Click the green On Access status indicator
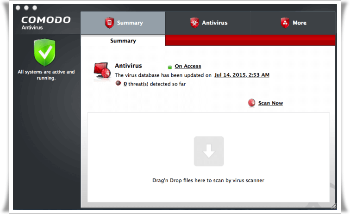The image size is (350, 214). [x=169, y=67]
